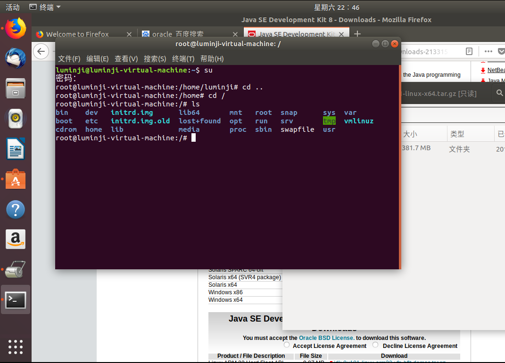The width and height of the screenshot is (505, 363).
Task: Open Ubuntu Software store icon
Action: click(x=16, y=179)
